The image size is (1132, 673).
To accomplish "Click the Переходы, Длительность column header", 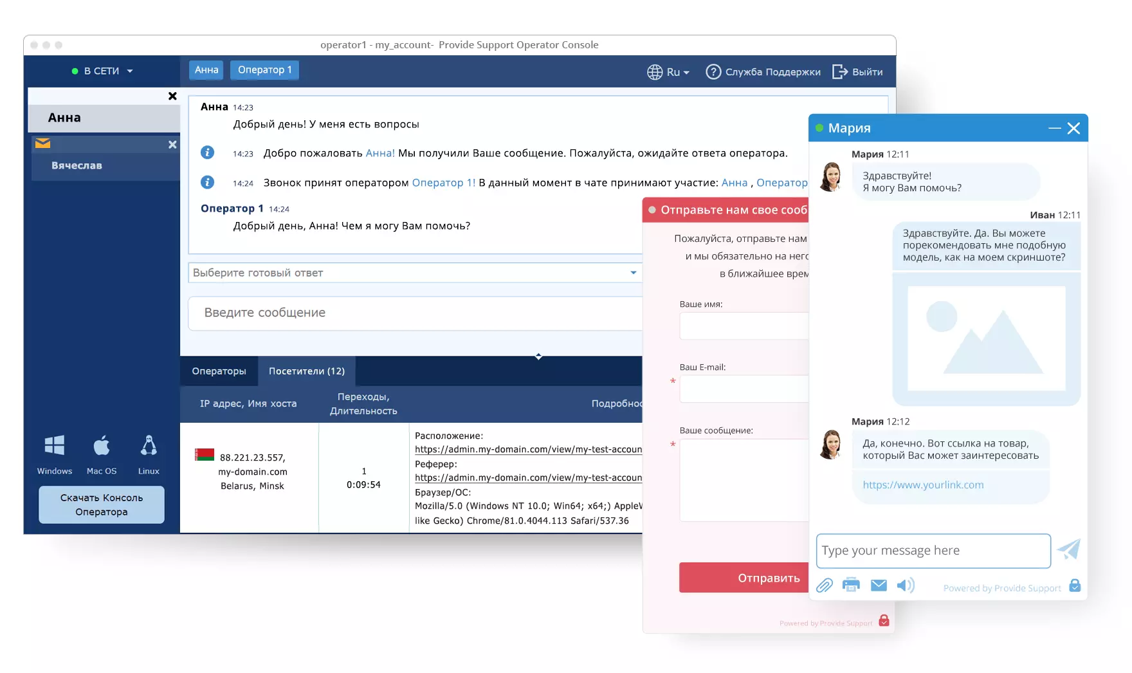I will point(363,404).
